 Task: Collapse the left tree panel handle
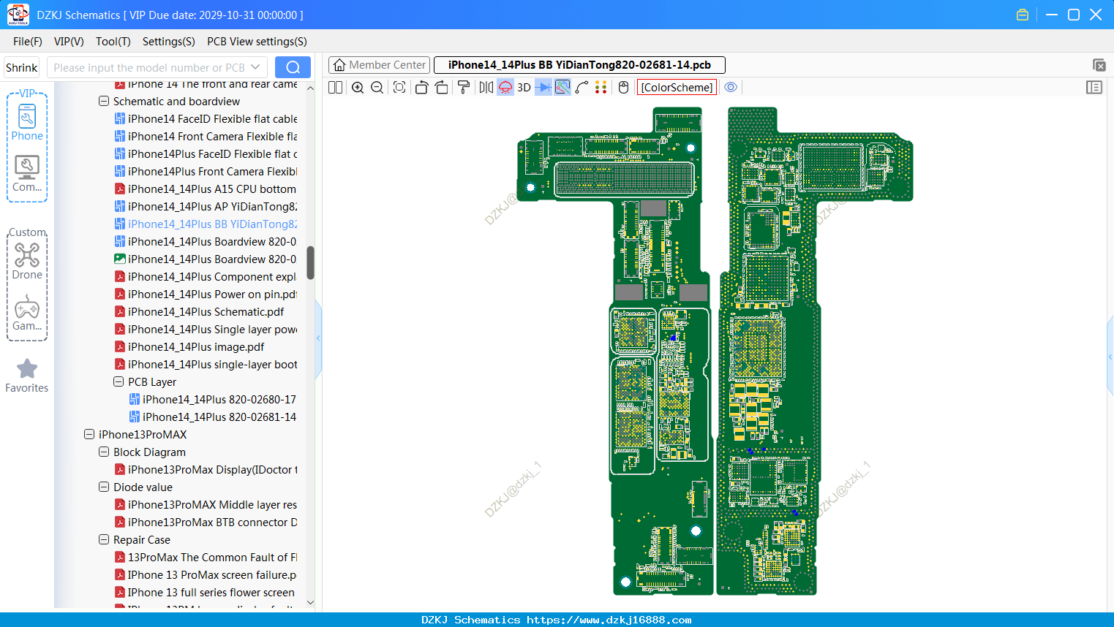[318, 338]
